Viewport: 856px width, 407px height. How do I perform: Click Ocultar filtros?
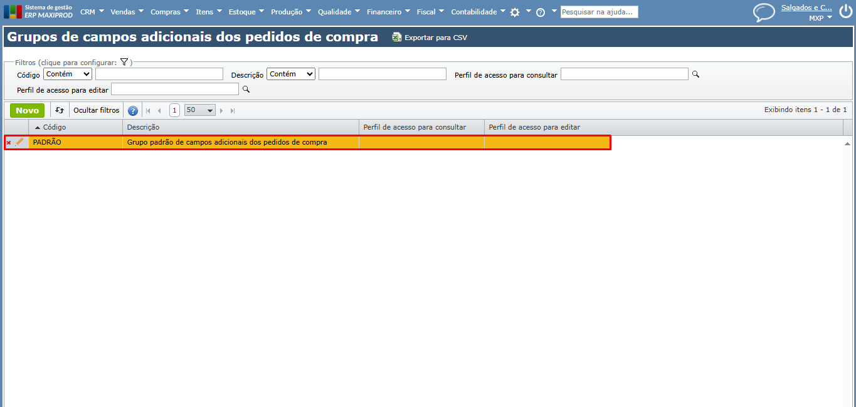coord(97,110)
